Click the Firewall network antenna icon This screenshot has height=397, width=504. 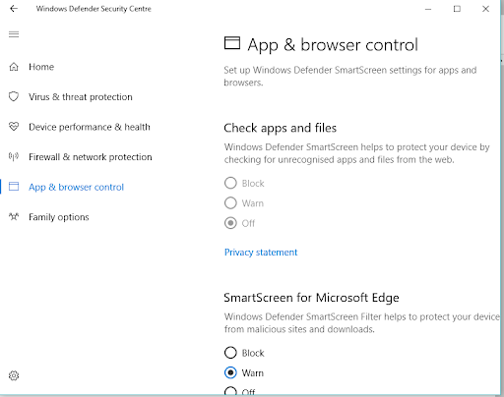14,157
